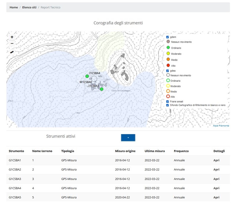This screenshot has width=233, height=208.
Task: Click the gdea yellow Moderato ring
Action: pos(168,86)
